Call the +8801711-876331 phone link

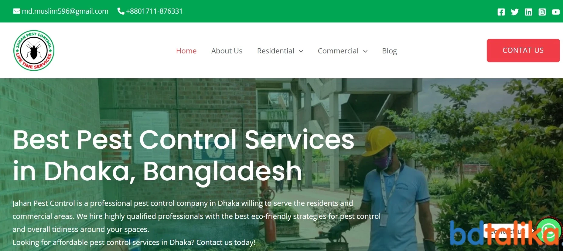(154, 11)
